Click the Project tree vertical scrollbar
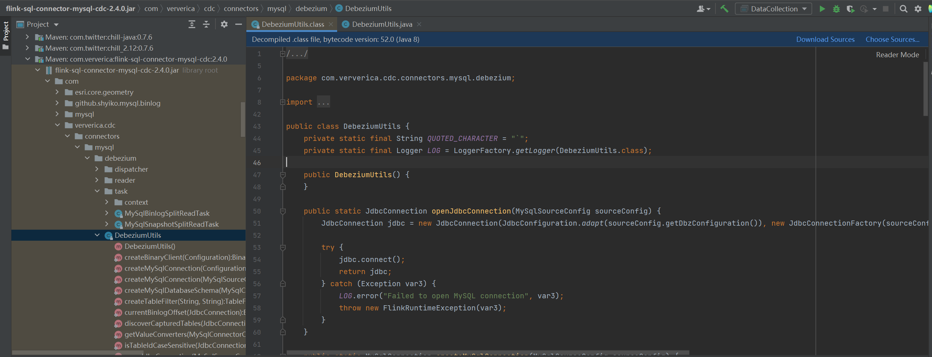The height and width of the screenshot is (357, 932). click(243, 119)
